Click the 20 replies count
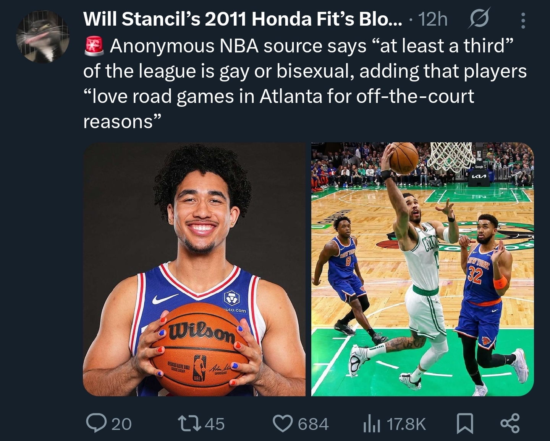The image size is (550, 441). (x=121, y=424)
